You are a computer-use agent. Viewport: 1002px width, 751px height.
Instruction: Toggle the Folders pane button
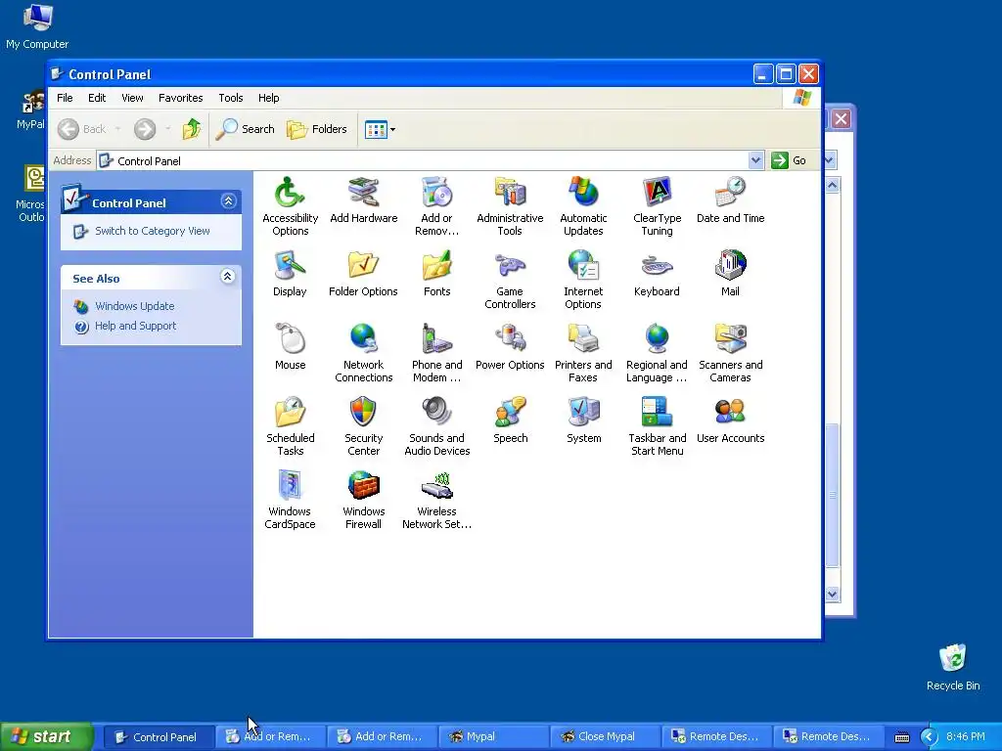(x=317, y=129)
